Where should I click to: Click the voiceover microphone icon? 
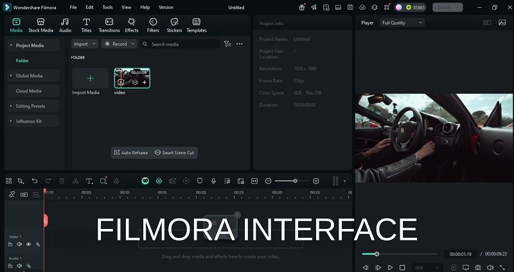coord(213,181)
